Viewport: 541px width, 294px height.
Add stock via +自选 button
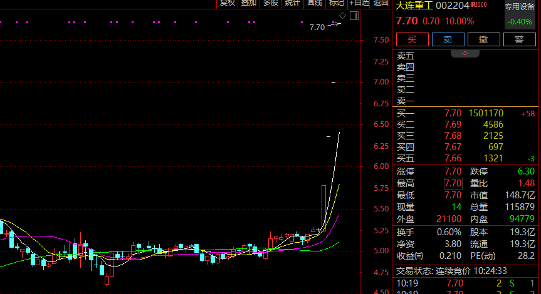359,3
